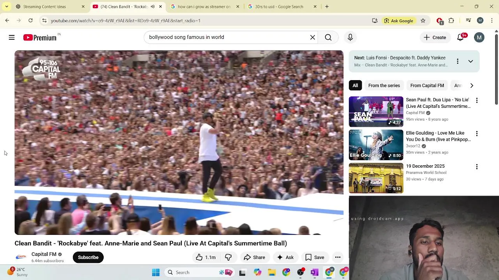499x280 pixels.
Task: Open Chrome media controls icon
Action: [x=468, y=20]
